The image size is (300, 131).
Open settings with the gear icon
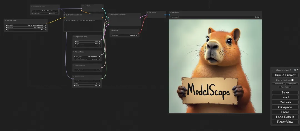(x=295, y=70)
